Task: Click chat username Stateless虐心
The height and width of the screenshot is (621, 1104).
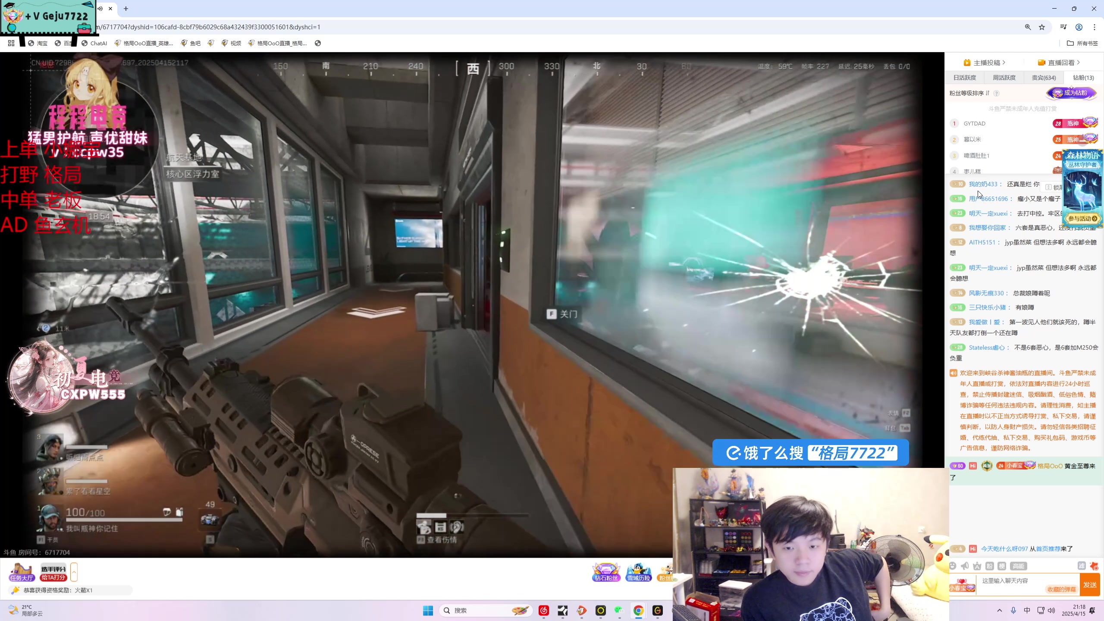Action: pyautogui.click(x=987, y=348)
